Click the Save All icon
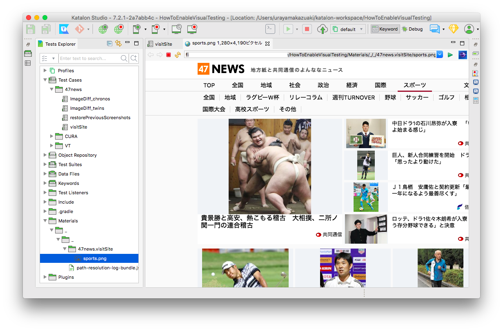 point(46,29)
